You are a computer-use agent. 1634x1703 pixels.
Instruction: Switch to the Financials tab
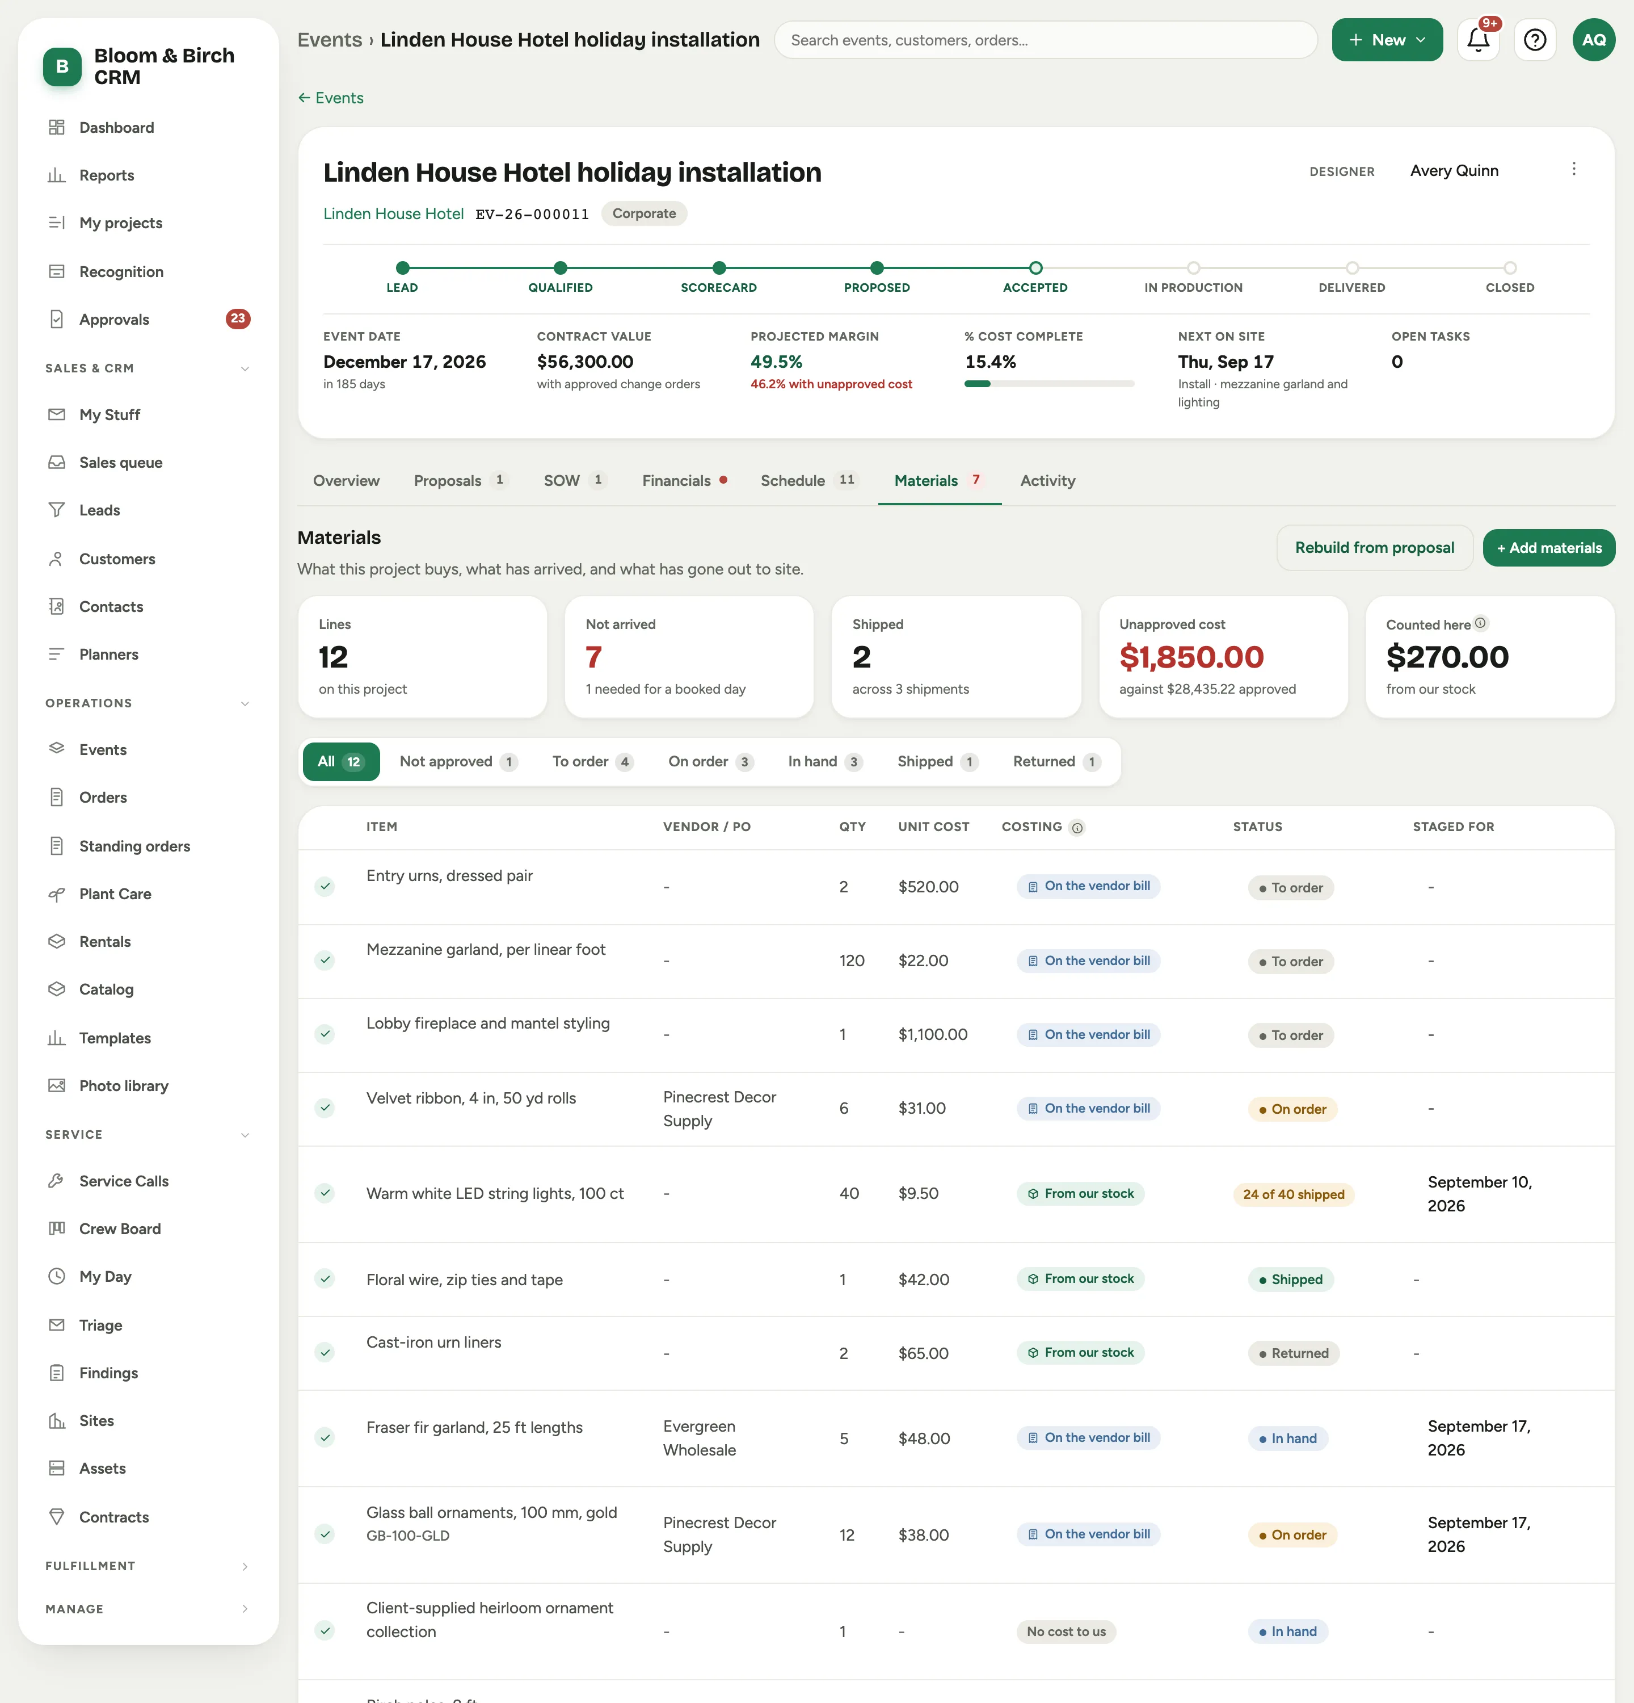click(684, 480)
